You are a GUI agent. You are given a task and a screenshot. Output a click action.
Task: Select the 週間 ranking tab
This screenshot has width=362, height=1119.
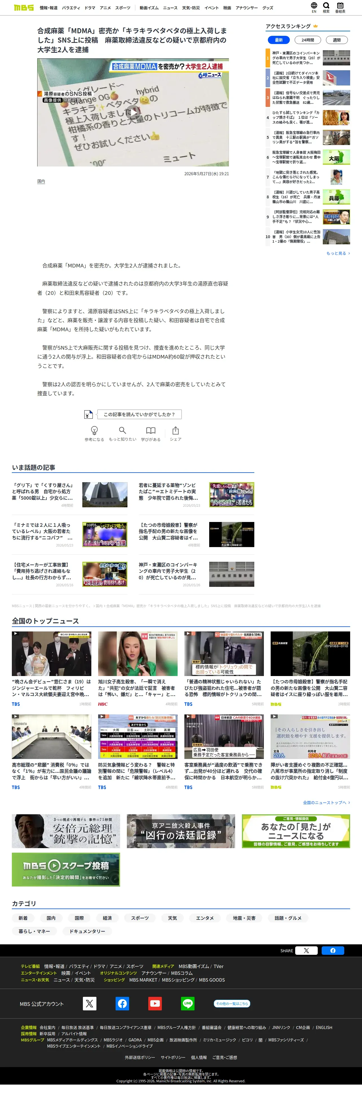(x=337, y=40)
